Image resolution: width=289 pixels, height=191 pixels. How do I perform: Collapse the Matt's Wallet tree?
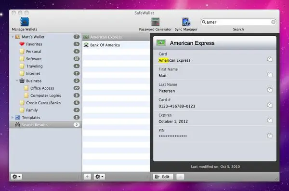click(13, 37)
